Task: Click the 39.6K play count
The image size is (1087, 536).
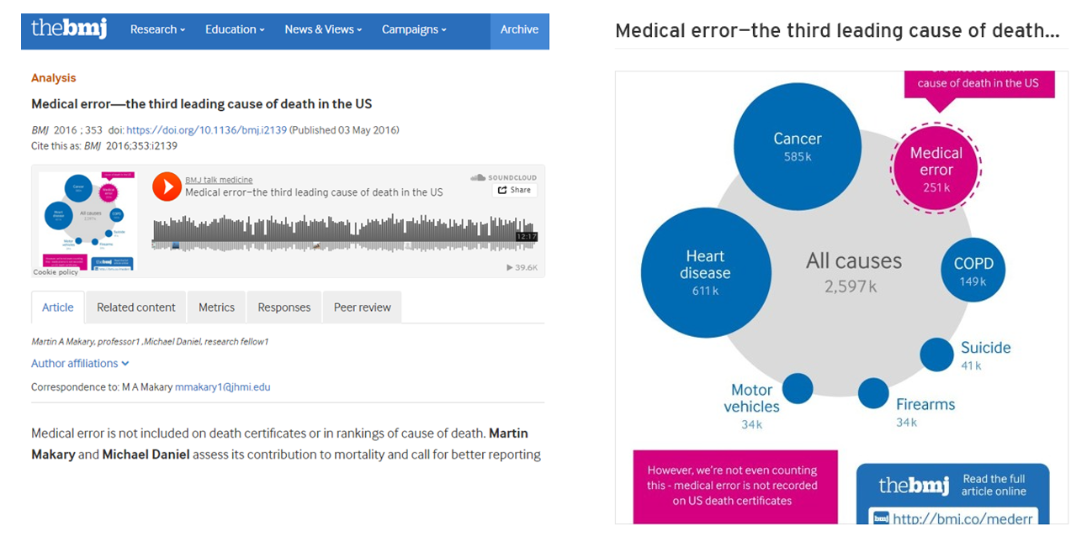Action: click(x=522, y=268)
